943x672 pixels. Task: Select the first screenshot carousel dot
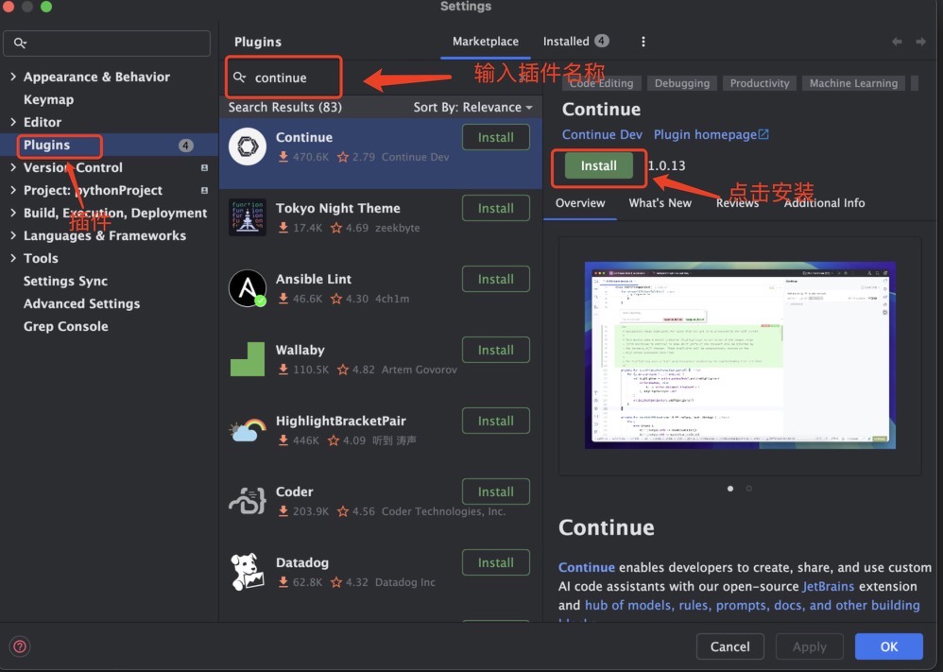pos(730,489)
